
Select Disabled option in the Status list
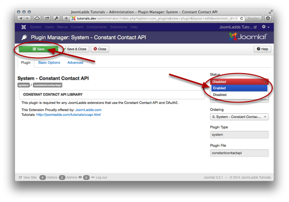[x=239, y=95]
